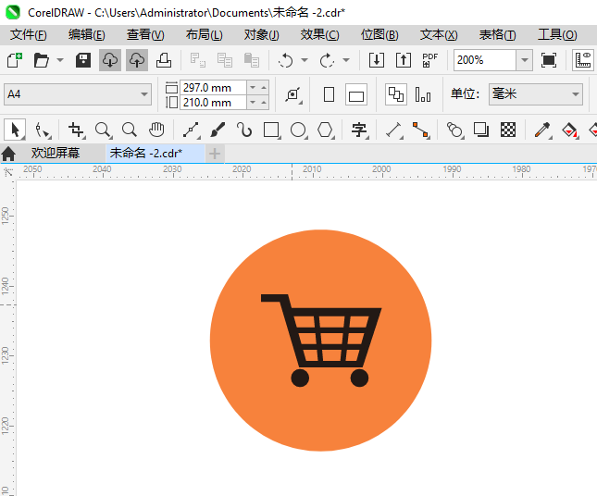Select the Crop tool
This screenshot has width=597, height=496.
coord(76,130)
